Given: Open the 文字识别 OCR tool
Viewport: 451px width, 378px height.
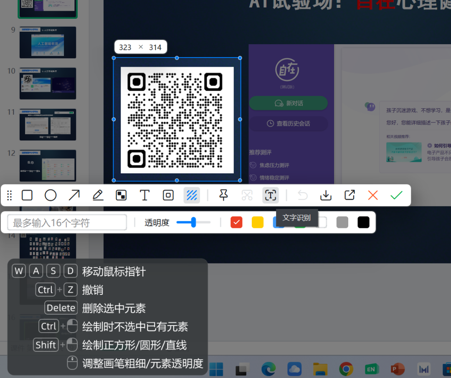Looking at the screenshot, I should pos(270,195).
